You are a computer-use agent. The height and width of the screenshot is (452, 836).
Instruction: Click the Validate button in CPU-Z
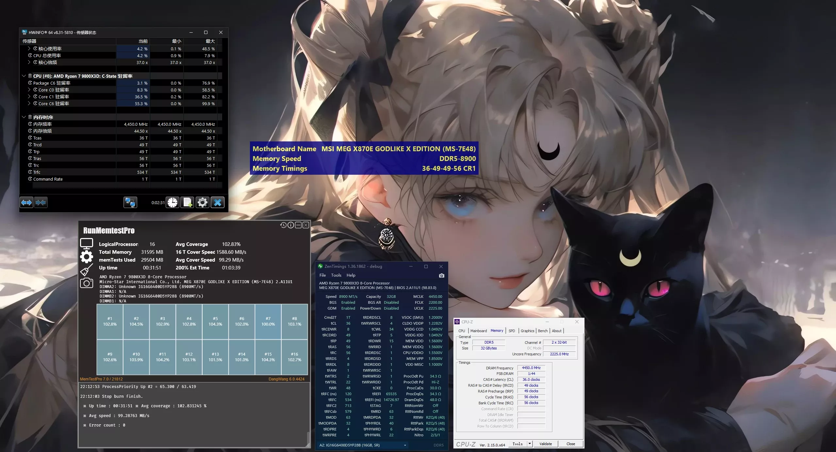[x=545, y=444]
